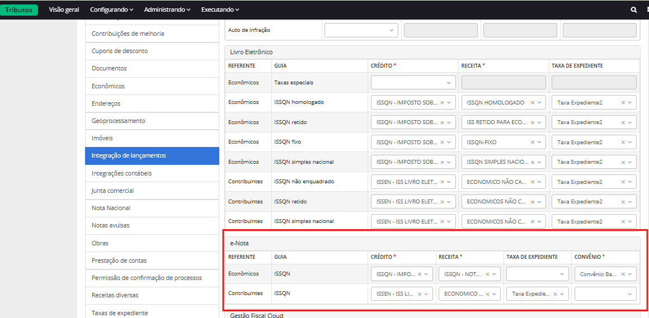Open Auto de infração dropdown
Screen dimensions: 649x318
tap(361, 30)
